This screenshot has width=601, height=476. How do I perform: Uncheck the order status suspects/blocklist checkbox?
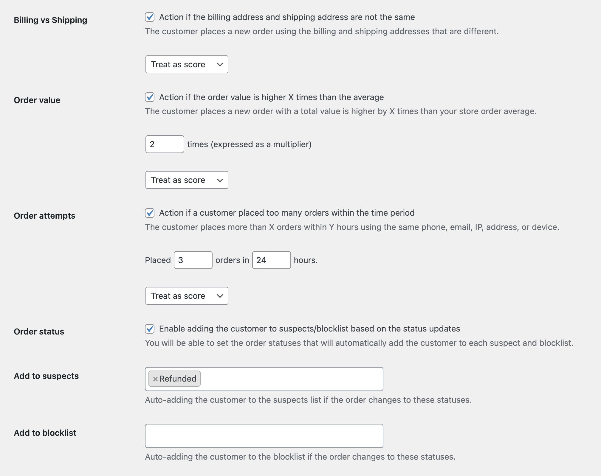(150, 329)
